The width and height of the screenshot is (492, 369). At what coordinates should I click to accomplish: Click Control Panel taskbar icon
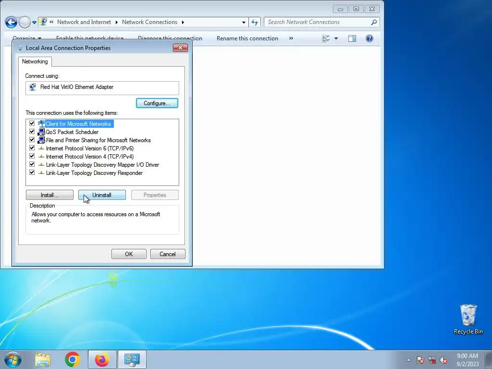(132, 359)
